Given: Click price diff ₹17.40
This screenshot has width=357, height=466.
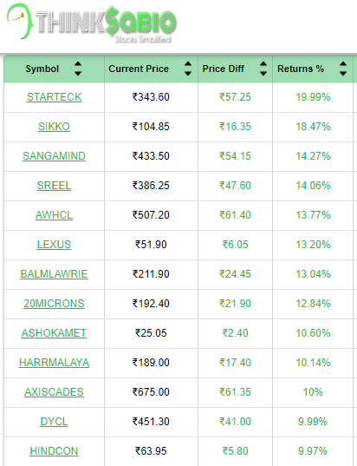Looking at the screenshot, I should (235, 363).
